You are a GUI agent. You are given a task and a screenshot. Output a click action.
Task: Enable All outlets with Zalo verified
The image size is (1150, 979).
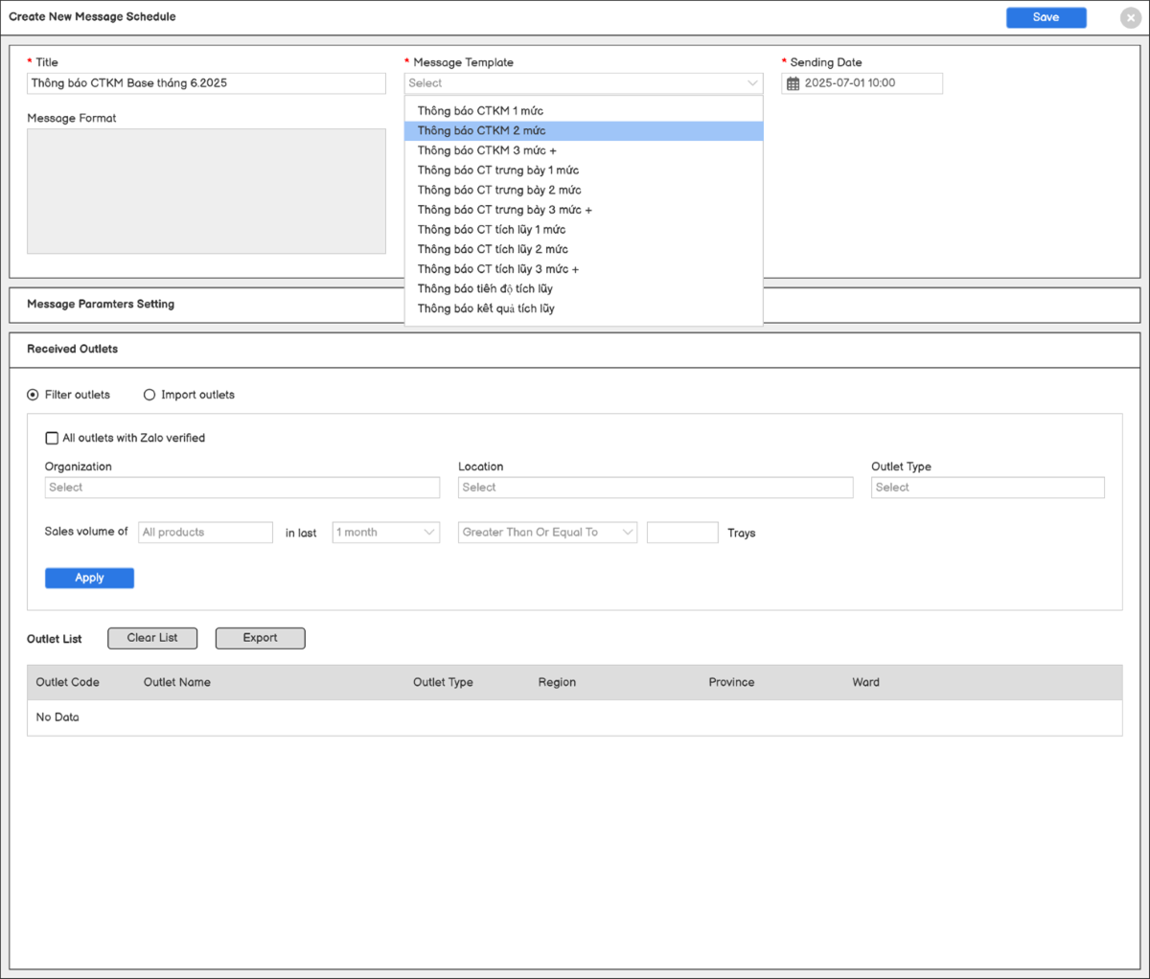tap(53, 438)
